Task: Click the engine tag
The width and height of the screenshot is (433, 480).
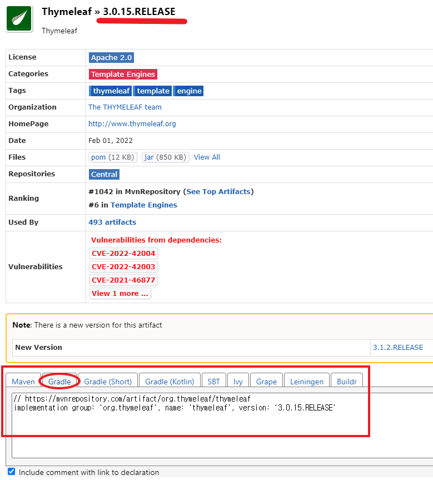Action: click(x=189, y=91)
